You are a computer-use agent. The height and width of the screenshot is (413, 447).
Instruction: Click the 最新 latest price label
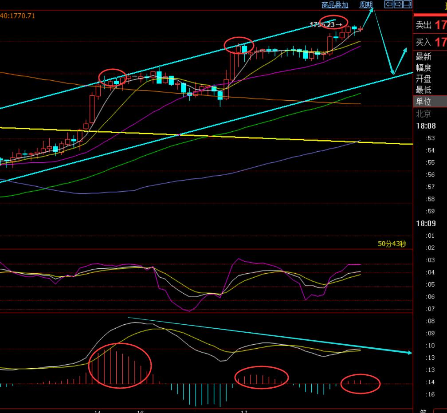pos(423,56)
